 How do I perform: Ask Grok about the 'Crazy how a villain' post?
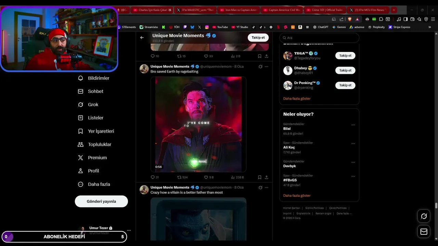click(260, 188)
